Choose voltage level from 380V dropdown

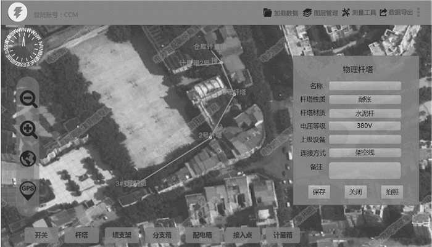pyautogui.click(x=365, y=126)
